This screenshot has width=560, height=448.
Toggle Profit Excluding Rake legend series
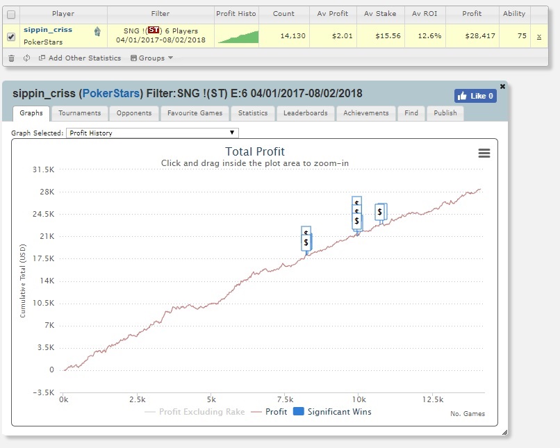tap(195, 412)
